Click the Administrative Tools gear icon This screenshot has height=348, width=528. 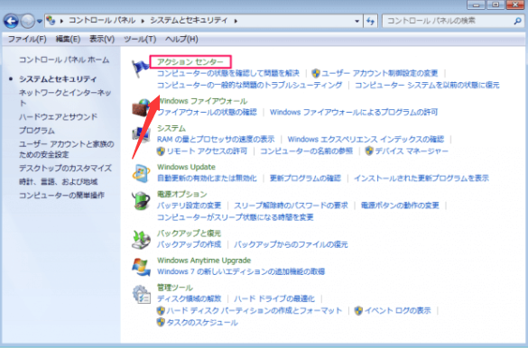[x=141, y=294]
